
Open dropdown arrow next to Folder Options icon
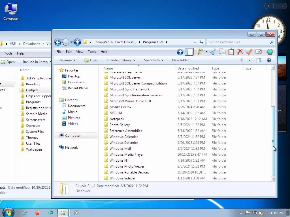point(206,52)
